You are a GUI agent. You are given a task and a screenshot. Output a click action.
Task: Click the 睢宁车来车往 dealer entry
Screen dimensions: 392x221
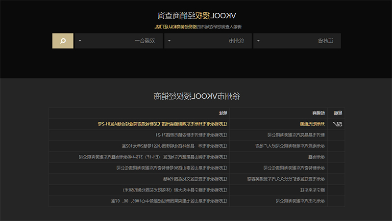(313, 190)
